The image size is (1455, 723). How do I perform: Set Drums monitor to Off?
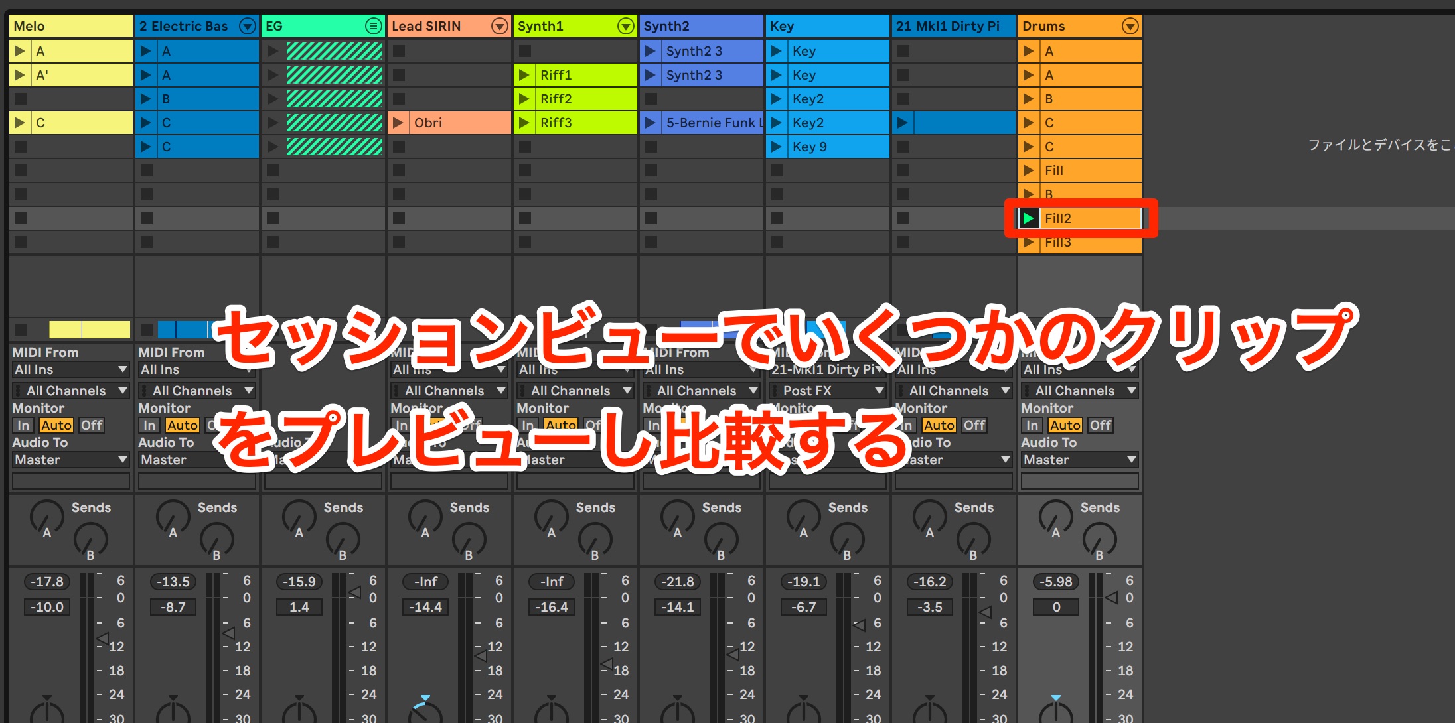click(1101, 425)
